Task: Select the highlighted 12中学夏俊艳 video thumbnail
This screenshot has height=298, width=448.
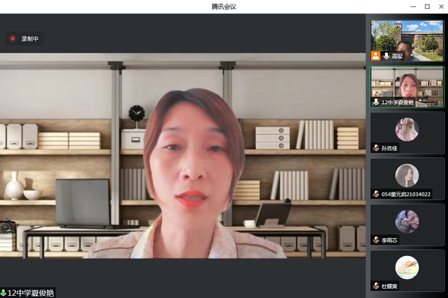Action: pos(407,87)
